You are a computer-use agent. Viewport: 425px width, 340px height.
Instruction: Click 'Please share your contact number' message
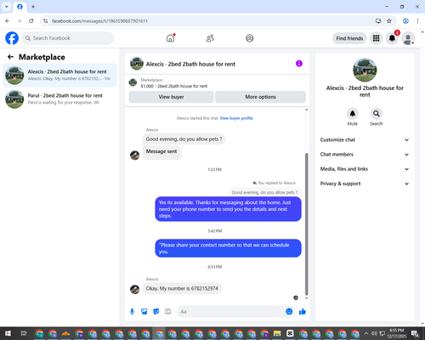point(228,248)
